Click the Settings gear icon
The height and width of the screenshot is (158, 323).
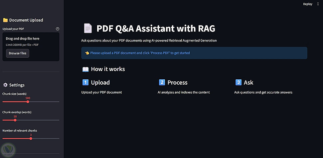coord(5,85)
